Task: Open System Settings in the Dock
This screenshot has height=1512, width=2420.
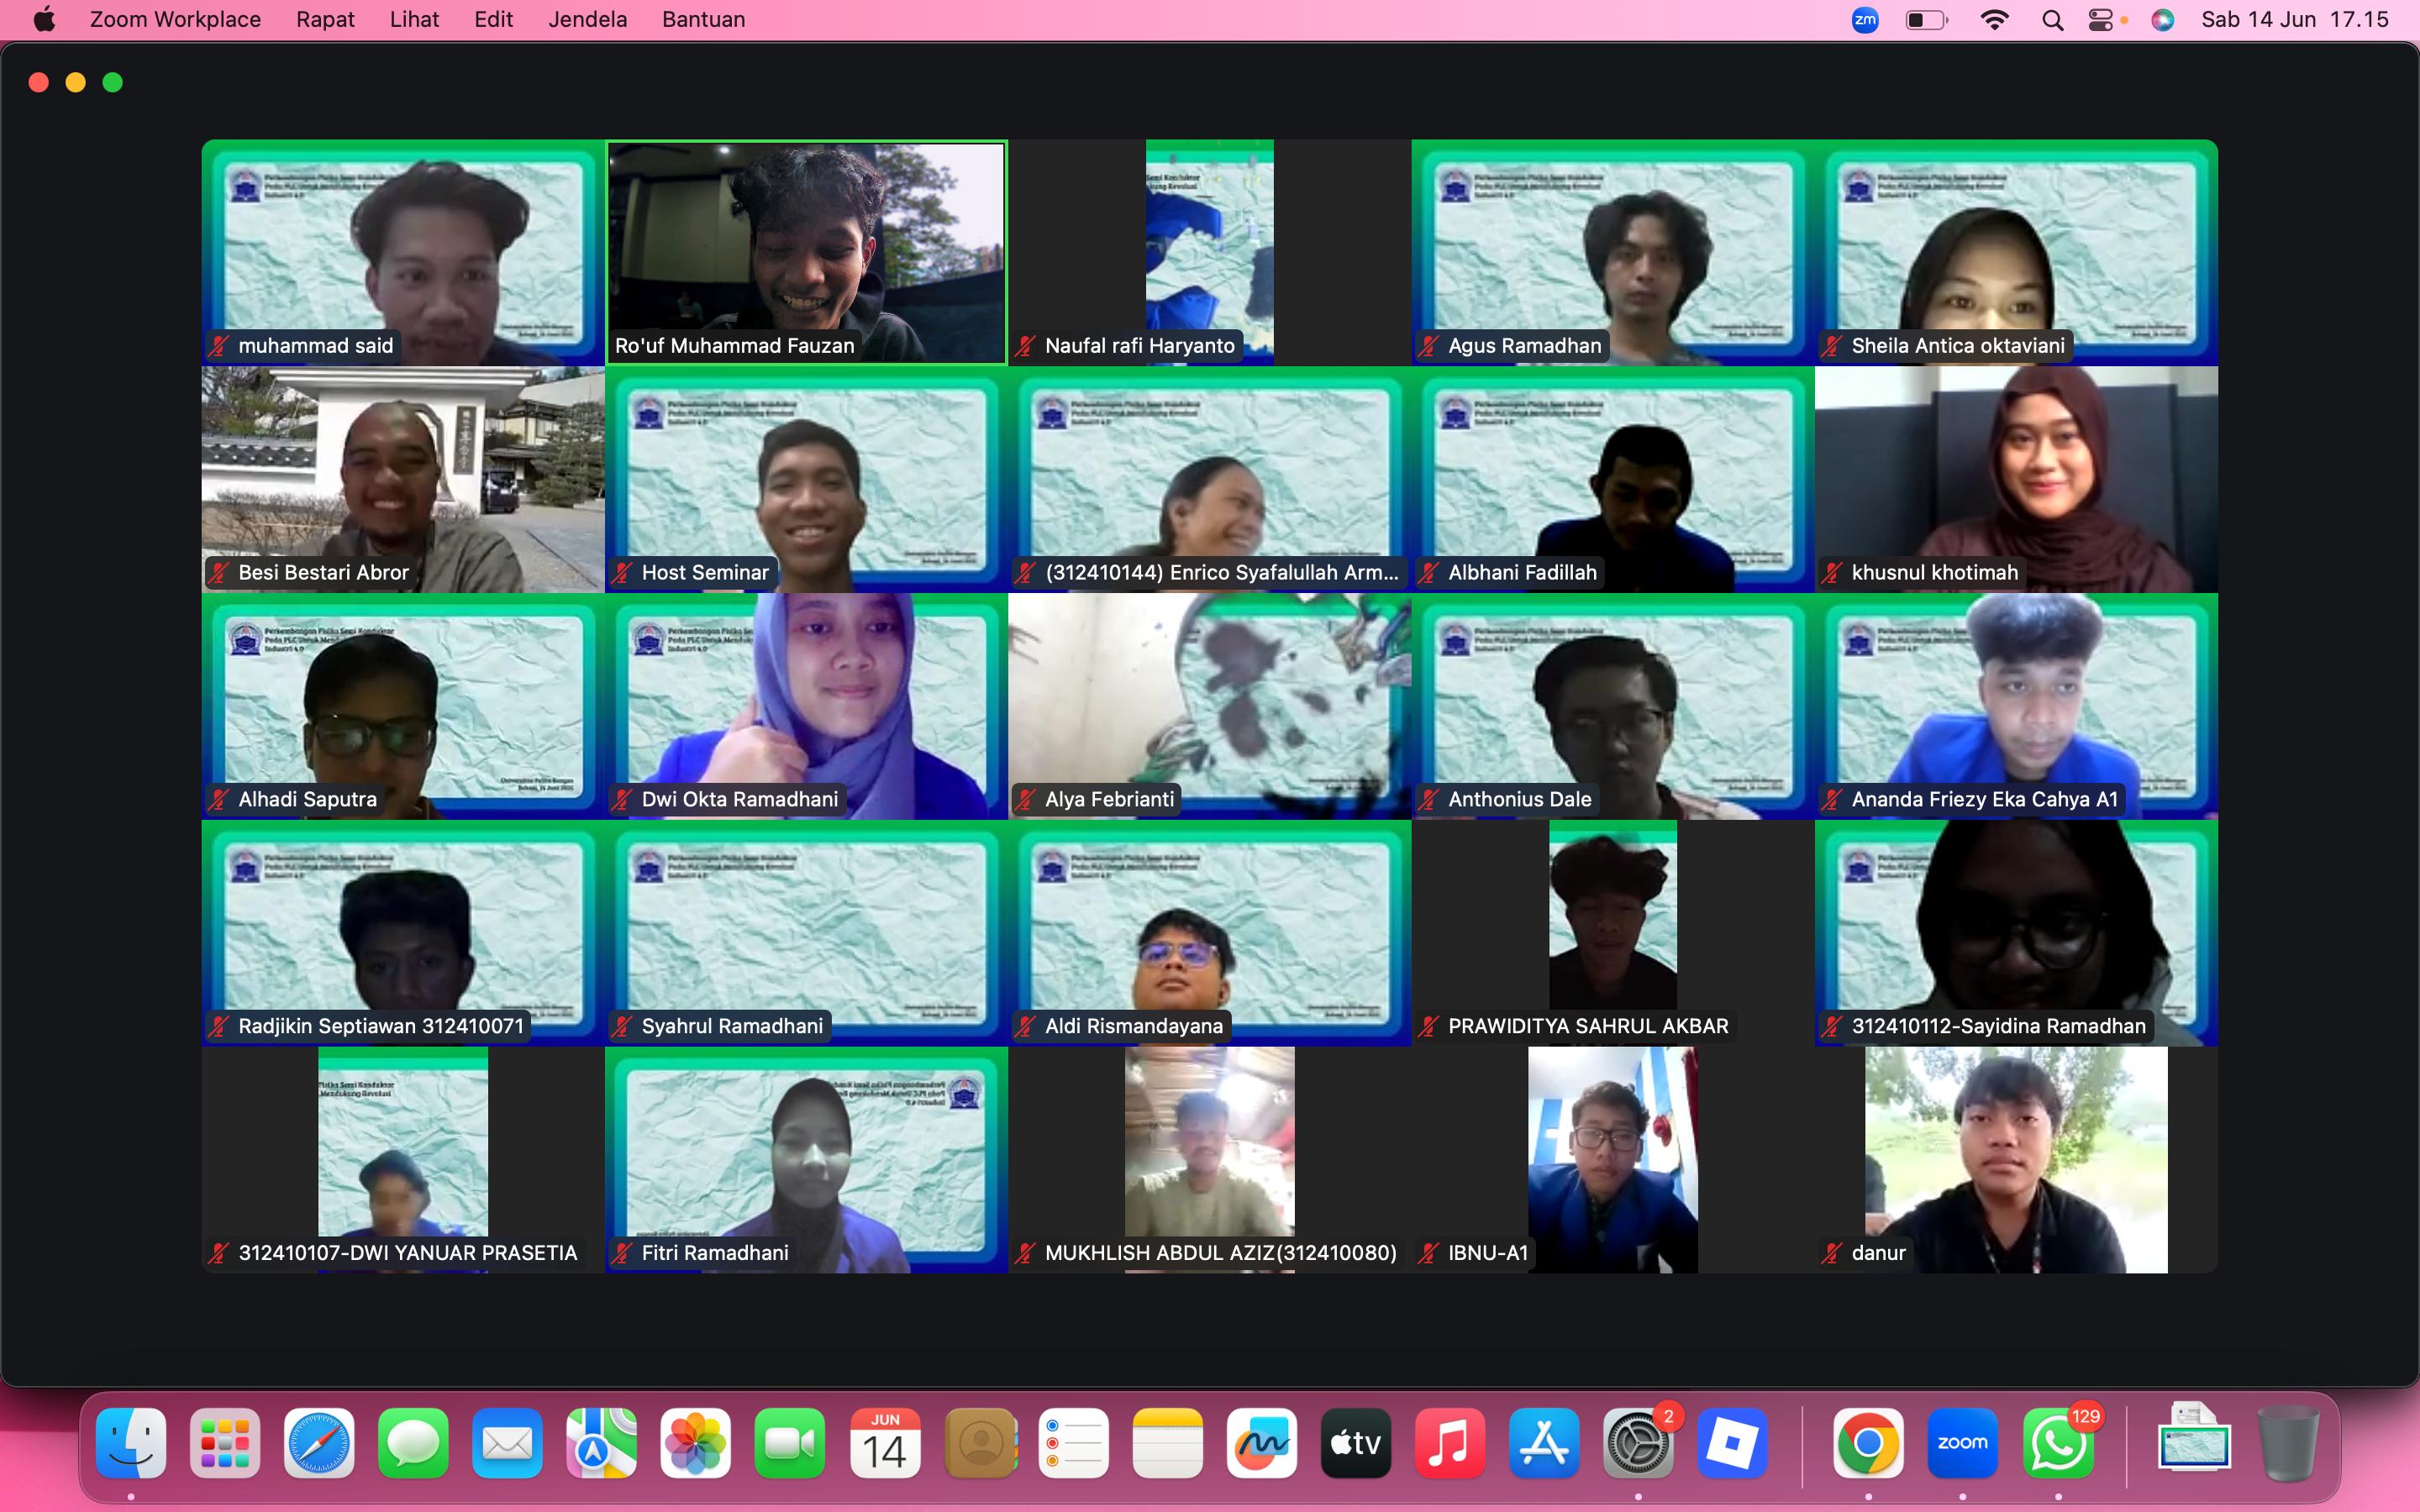Action: pyautogui.click(x=1638, y=1443)
